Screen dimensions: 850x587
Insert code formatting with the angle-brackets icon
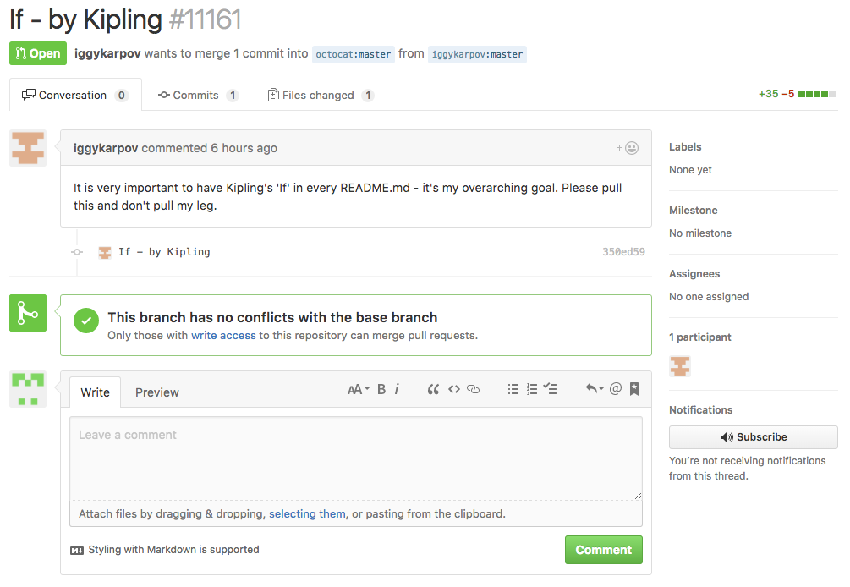point(454,389)
